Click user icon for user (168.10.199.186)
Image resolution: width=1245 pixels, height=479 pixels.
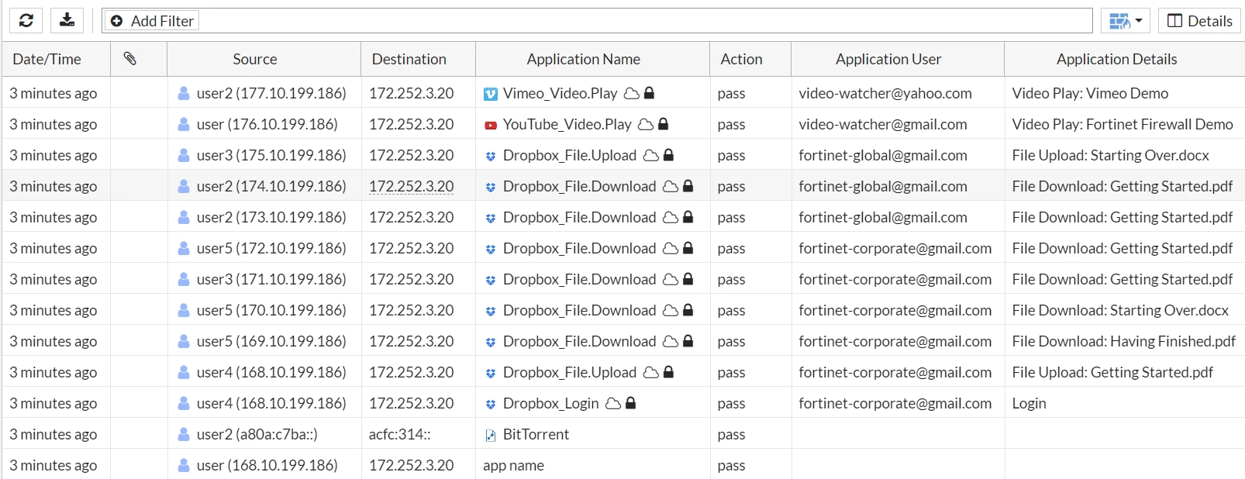[x=184, y=465]
